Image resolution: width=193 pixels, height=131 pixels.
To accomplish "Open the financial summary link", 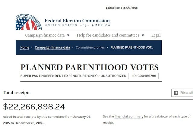I will tap(128, 117).
